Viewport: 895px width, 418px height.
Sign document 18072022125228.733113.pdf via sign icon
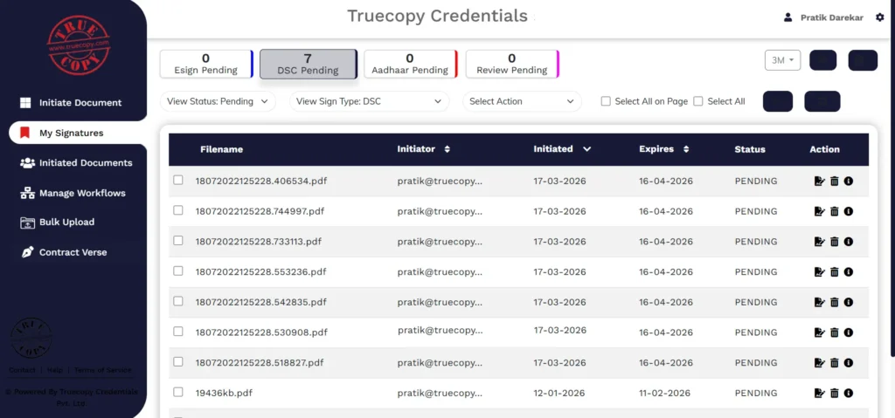pyautogui.click(x=820, y=242)
